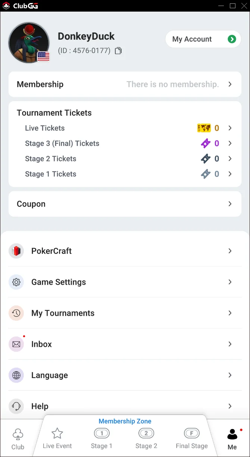Open the Inbox envelope icon
The image size is (250, 457).
[16, 344]
